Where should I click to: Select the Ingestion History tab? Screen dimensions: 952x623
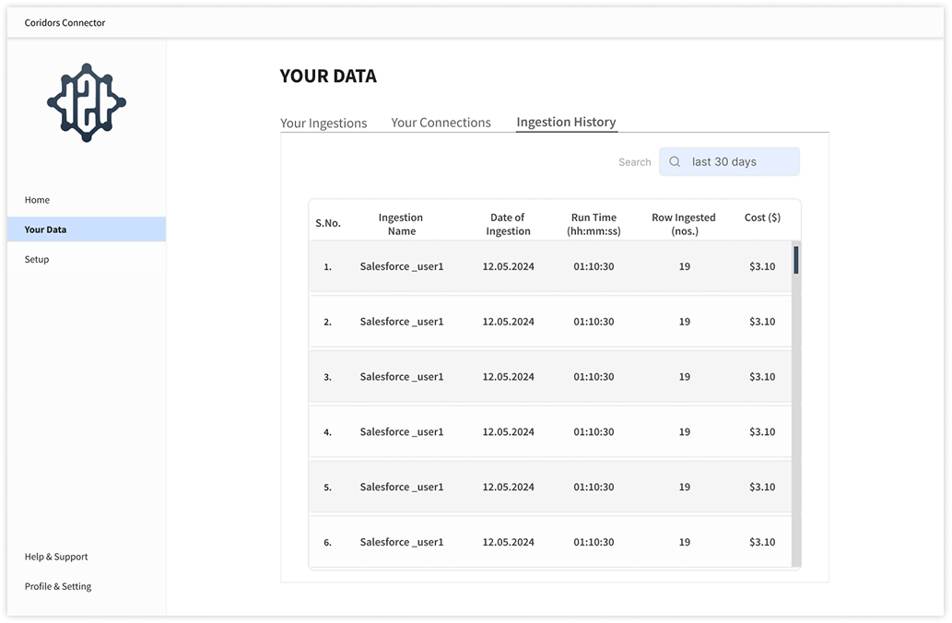[566, 122]
